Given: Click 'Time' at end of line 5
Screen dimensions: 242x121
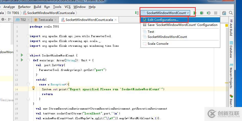Looking at the screenshot, I should [x=116, y=46].
